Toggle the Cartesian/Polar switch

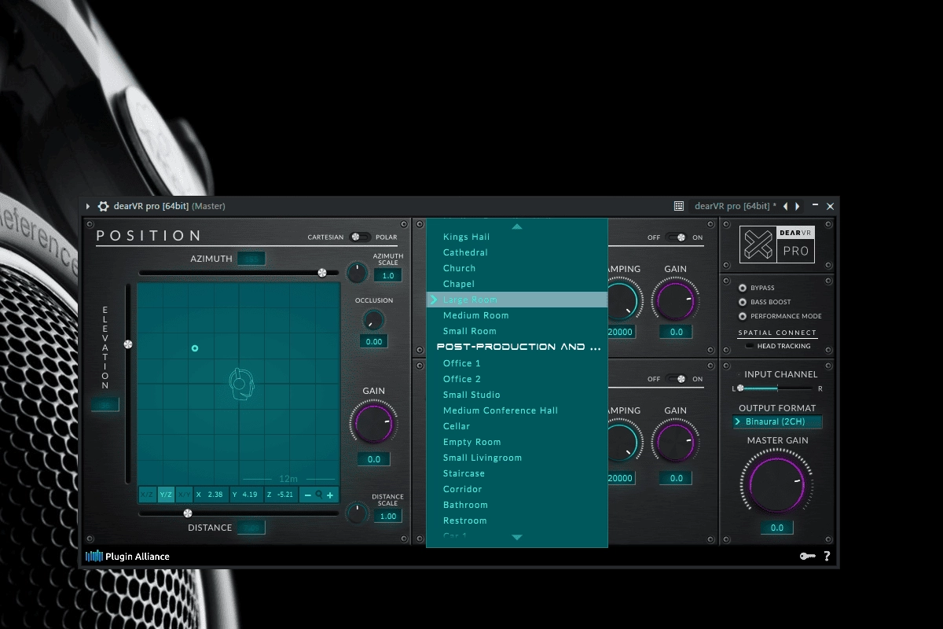tap(361, 237)
